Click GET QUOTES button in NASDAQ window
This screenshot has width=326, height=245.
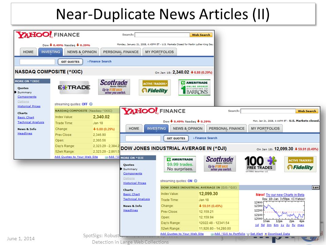(x=70, y=62)
